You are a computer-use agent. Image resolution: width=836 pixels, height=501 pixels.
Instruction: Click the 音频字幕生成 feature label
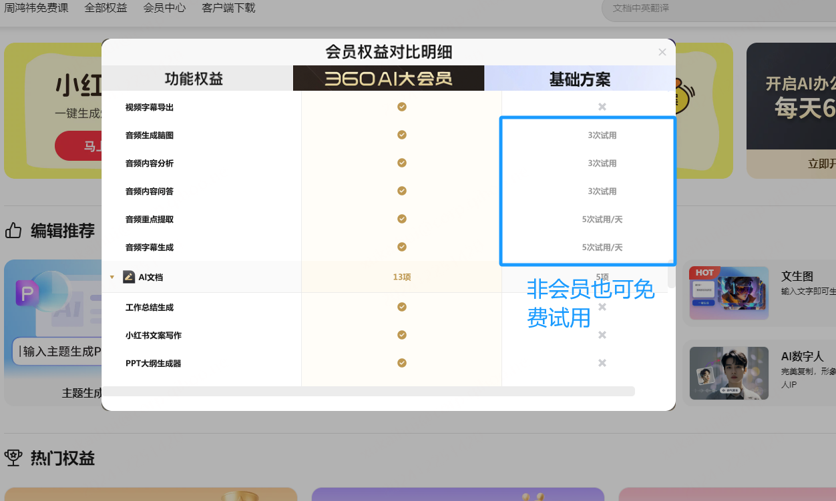click(x=150, y=247)
